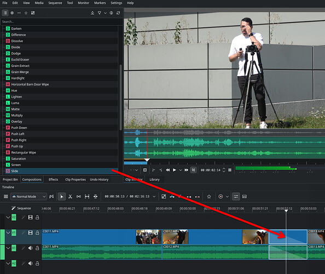Lock the V1 video track
This screenshot has height=274, width=325.
37,233
